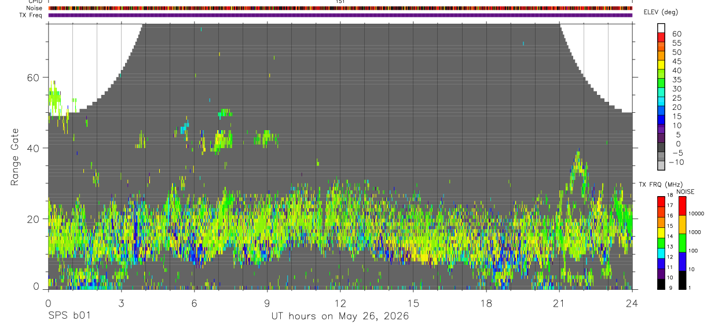Click the white top box of ELEV colorbar
The width and height of the screenshot is (711, 328).
(661, 28)
